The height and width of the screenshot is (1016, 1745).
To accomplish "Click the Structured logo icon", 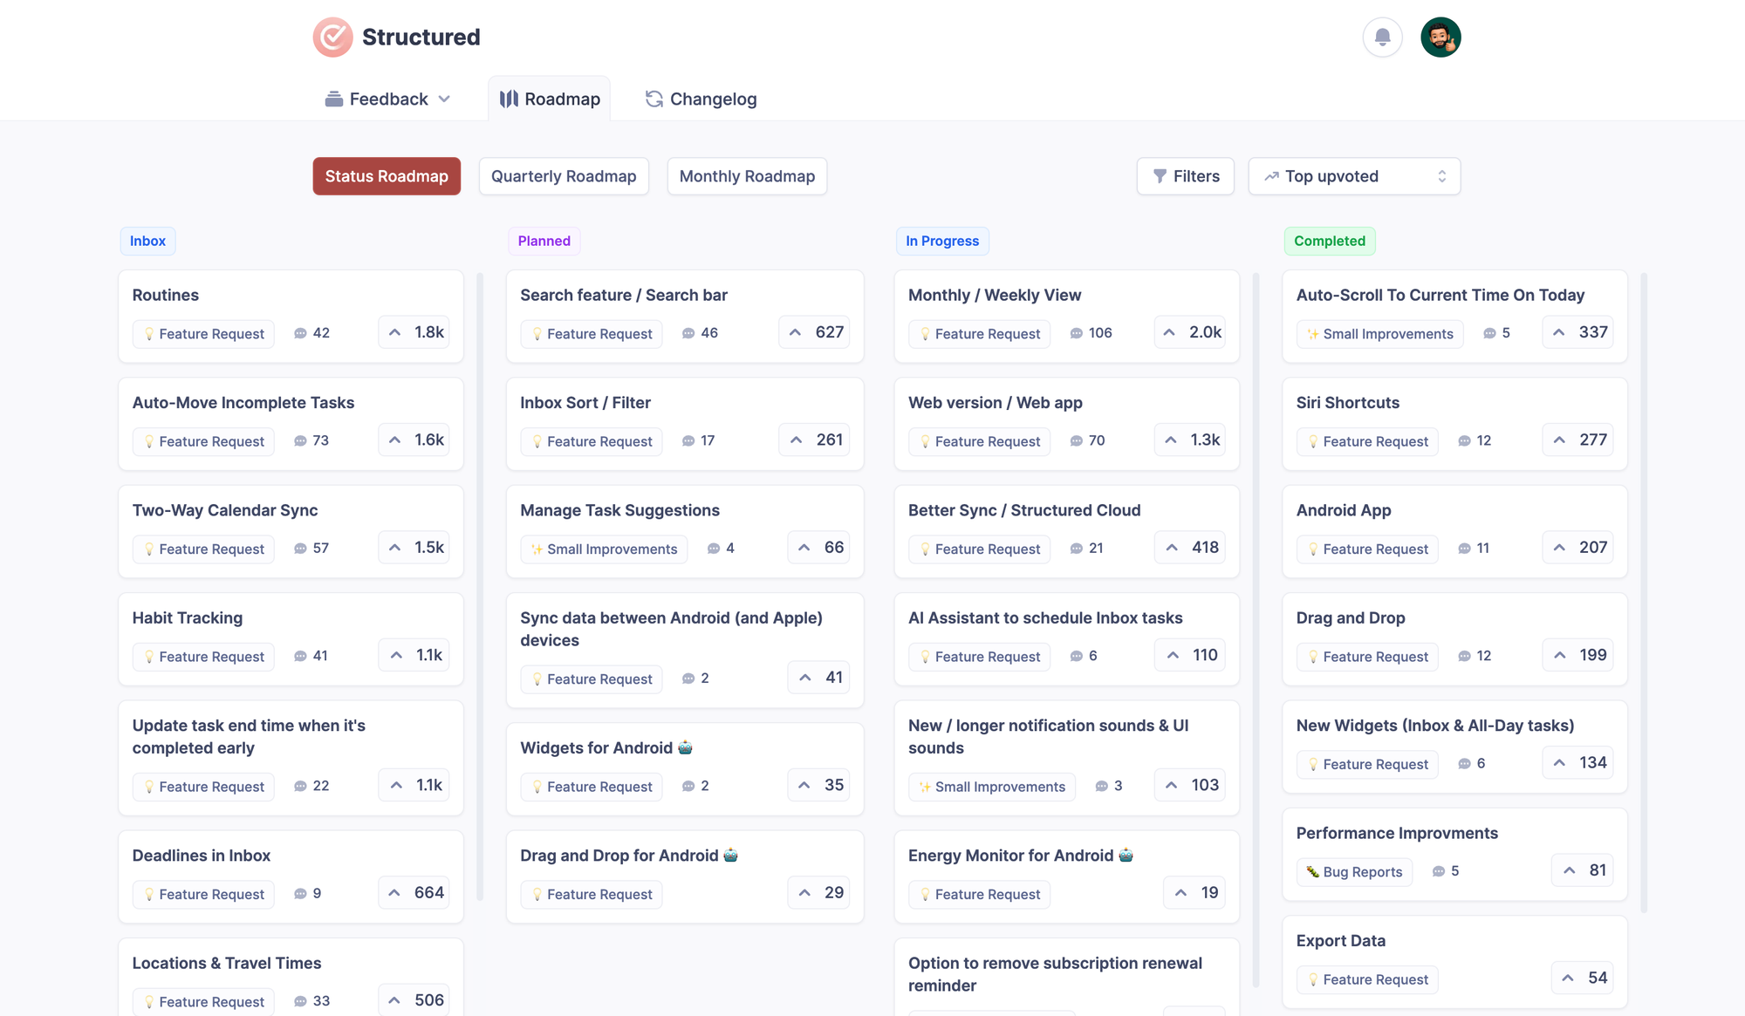I will point(332,38).
